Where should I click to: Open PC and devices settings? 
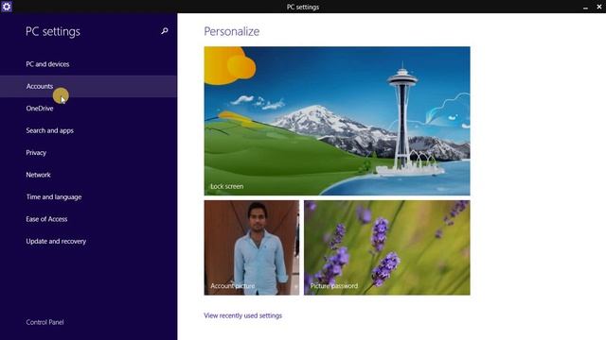[88, 64]
